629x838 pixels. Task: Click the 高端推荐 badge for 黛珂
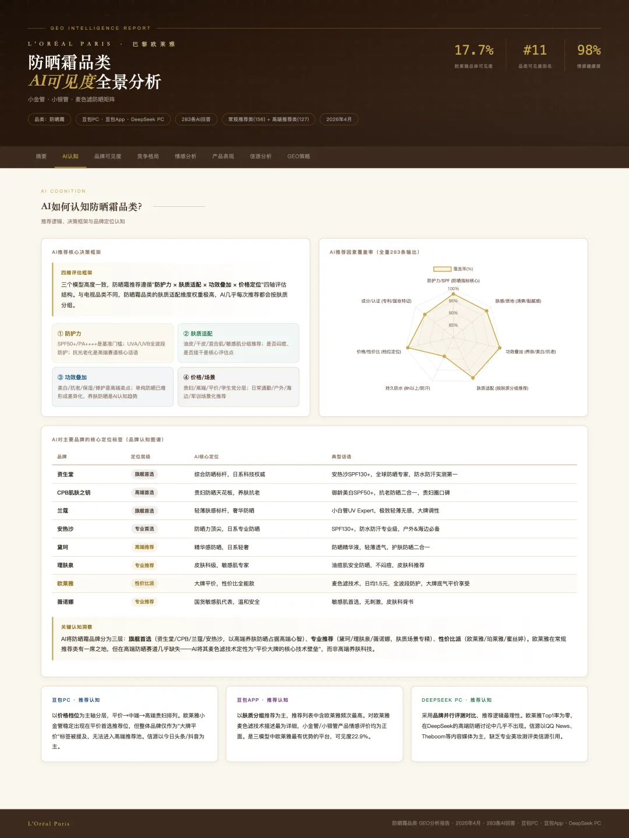[x=144, y=547]
